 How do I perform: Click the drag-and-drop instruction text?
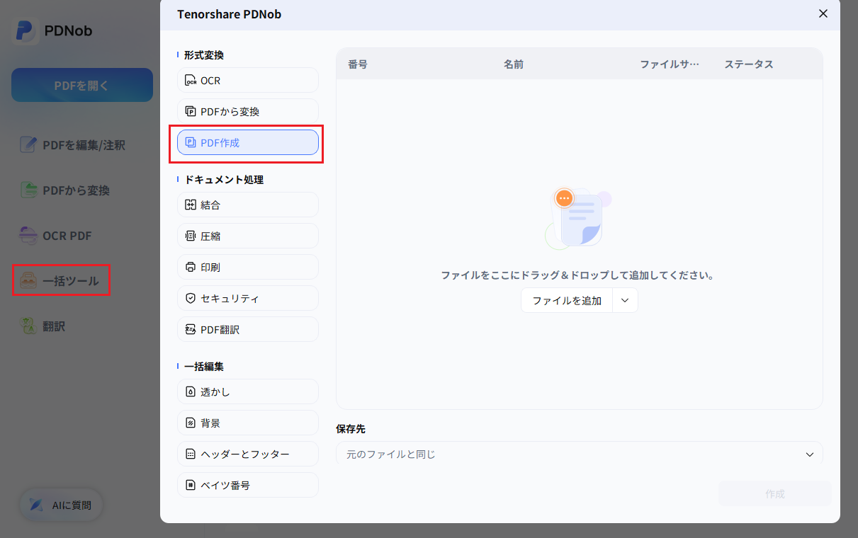(577, 275)
